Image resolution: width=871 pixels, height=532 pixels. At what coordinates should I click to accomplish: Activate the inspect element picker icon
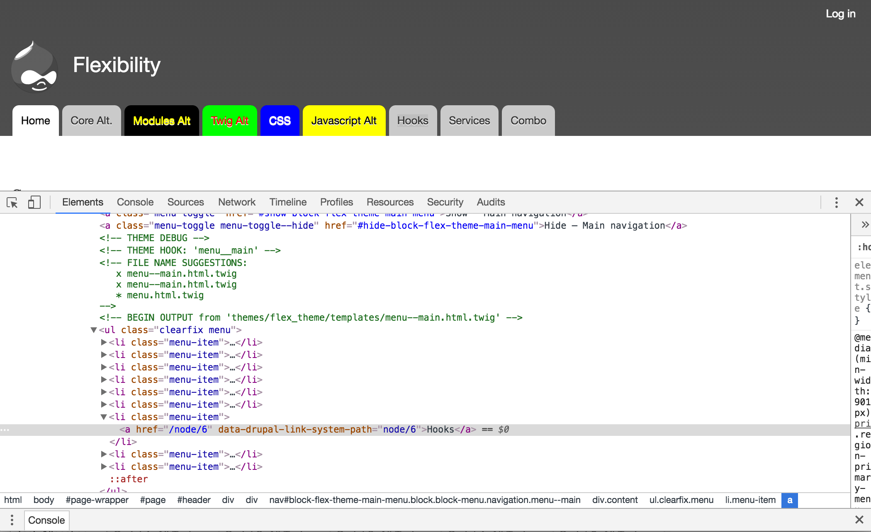(12, 203)
